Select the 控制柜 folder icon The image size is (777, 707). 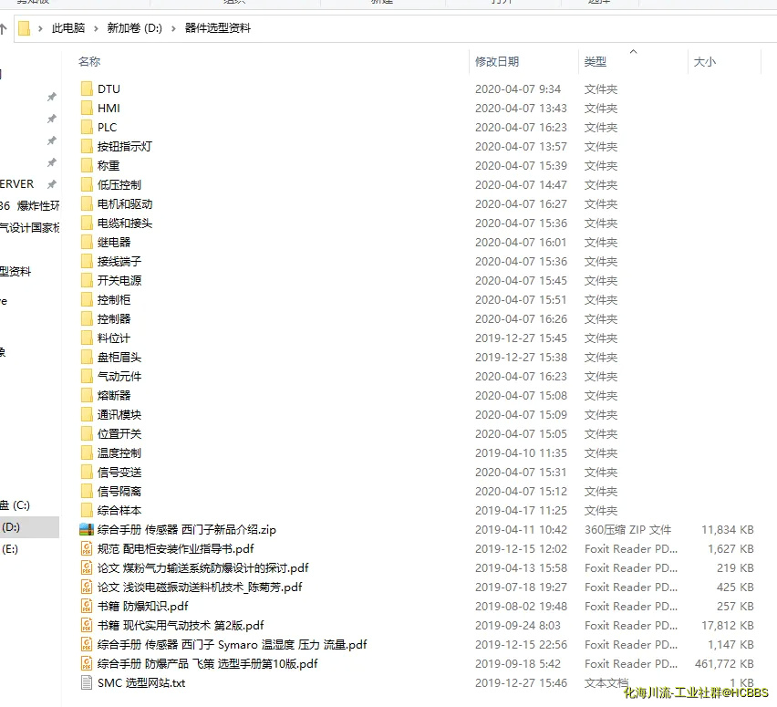(87, 300)
